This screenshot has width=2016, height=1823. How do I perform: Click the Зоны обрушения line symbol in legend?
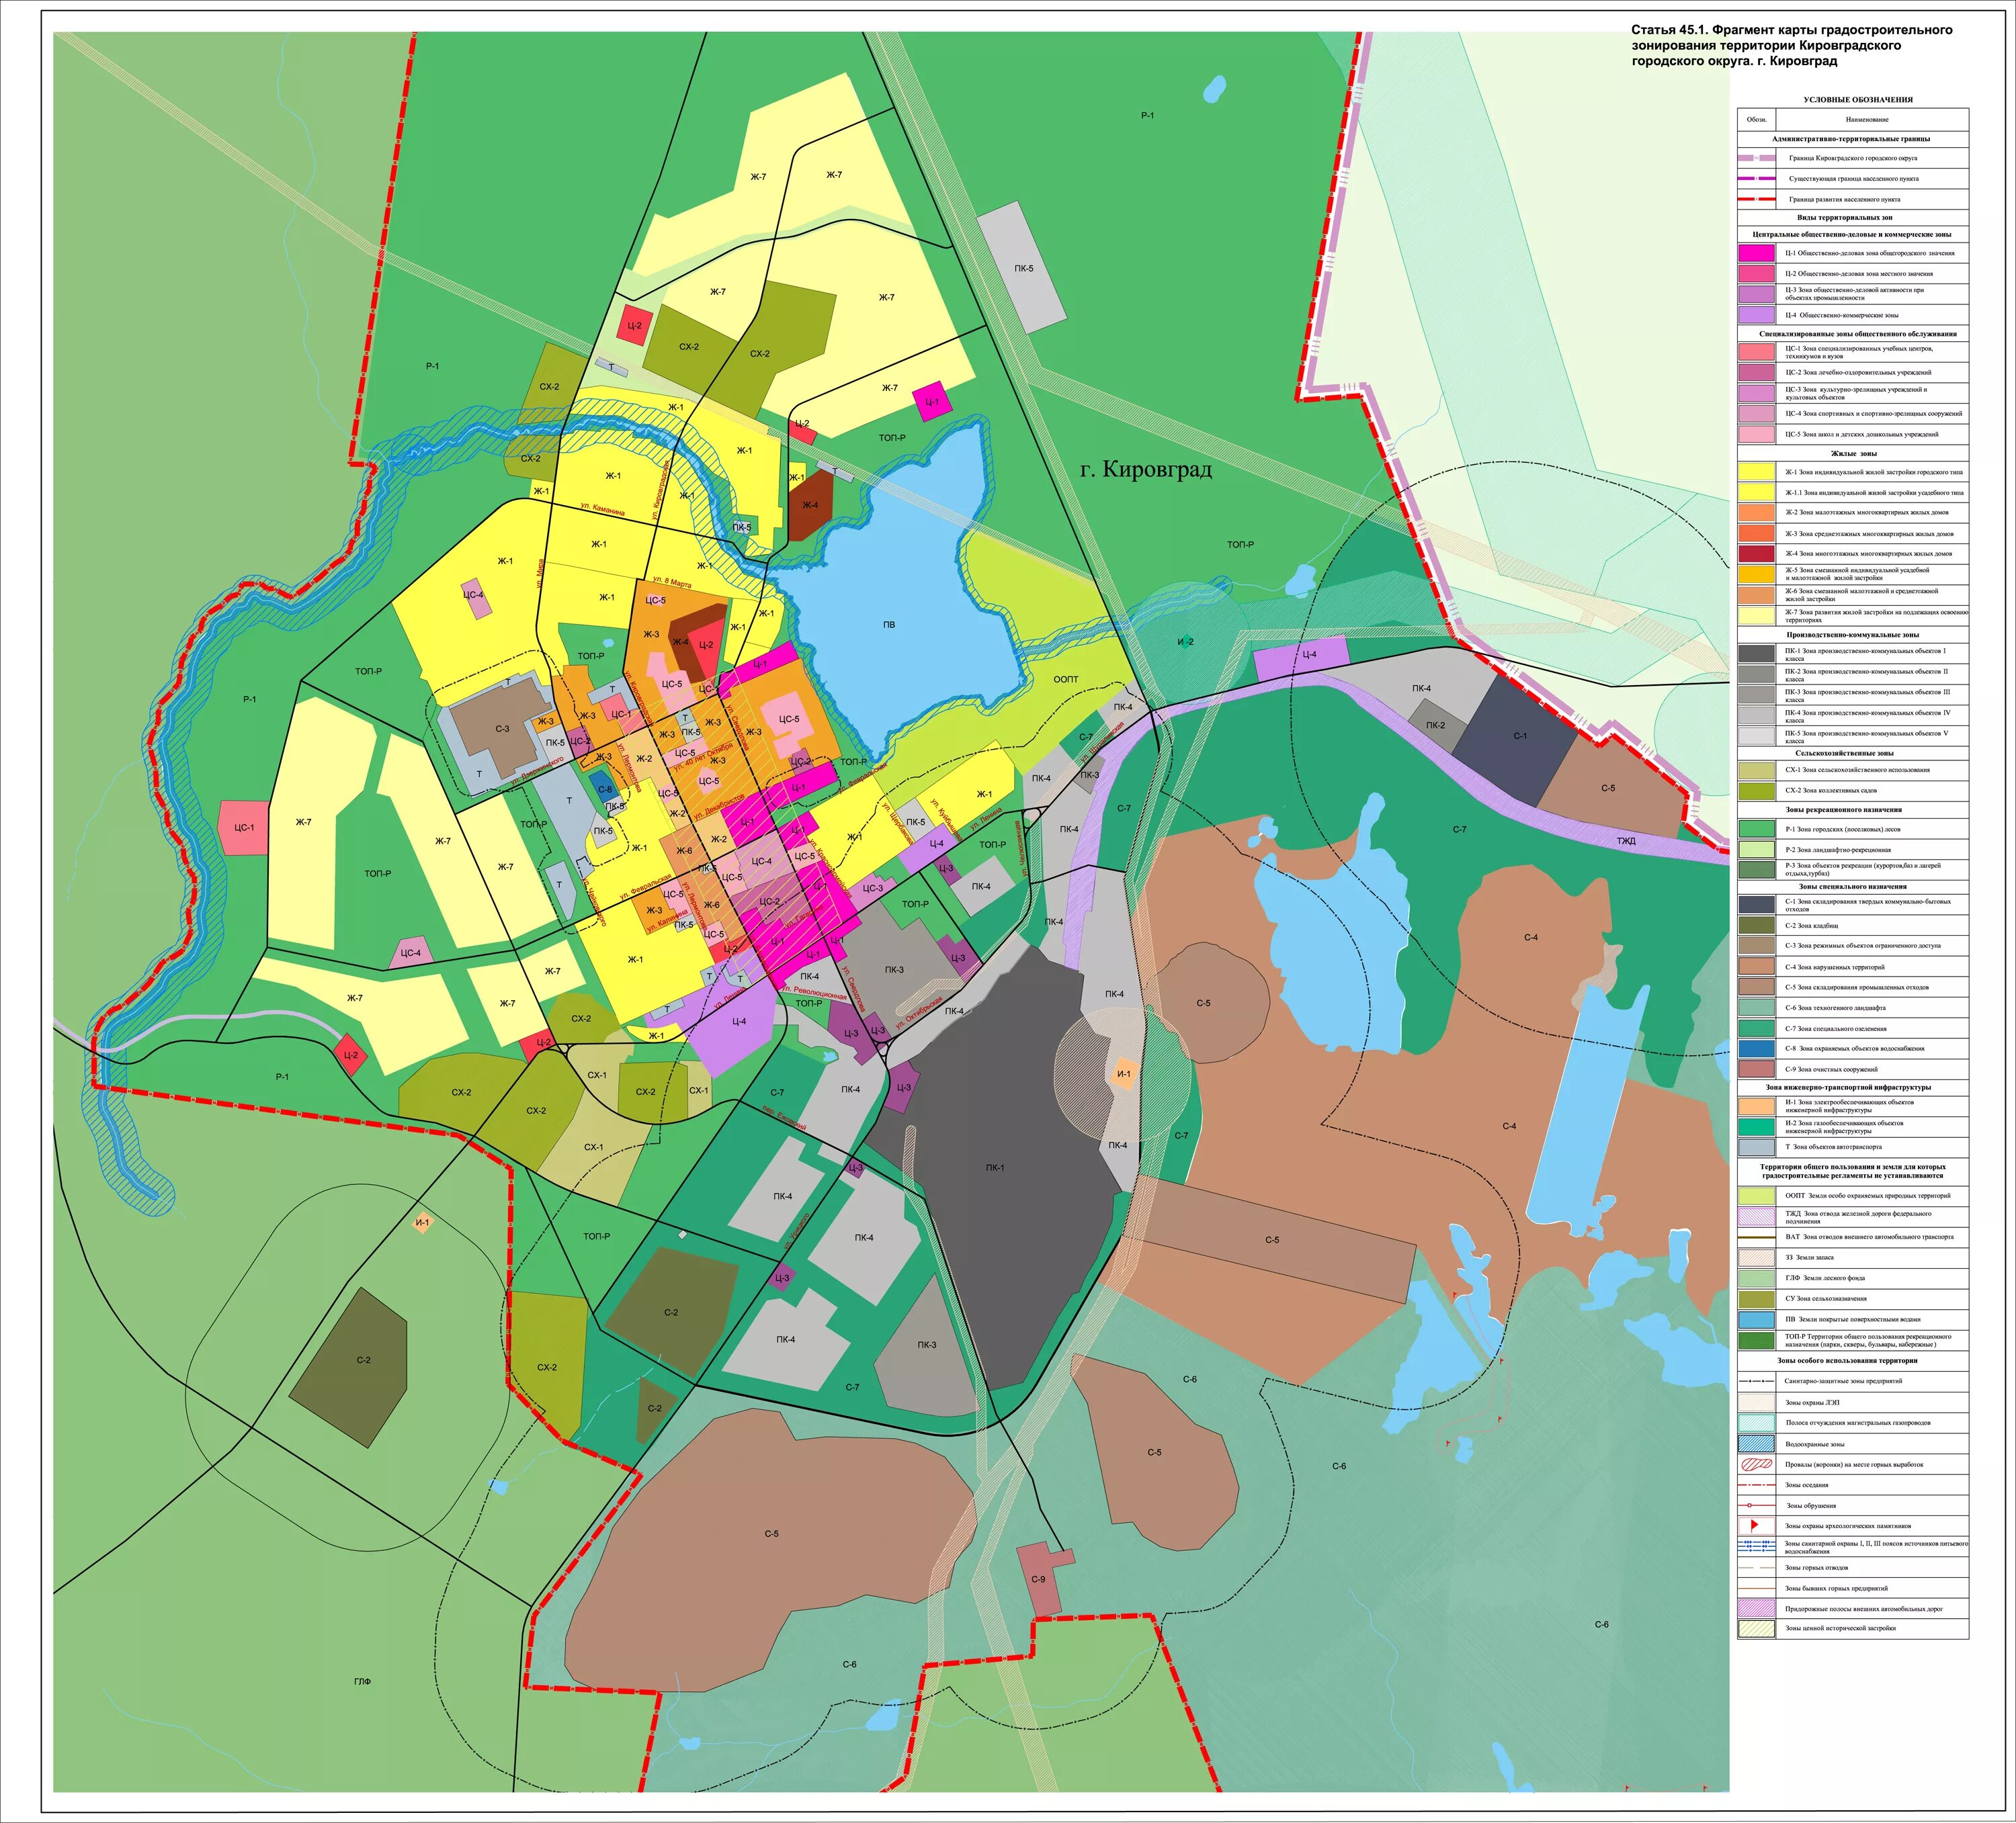pos(1756,1505)
